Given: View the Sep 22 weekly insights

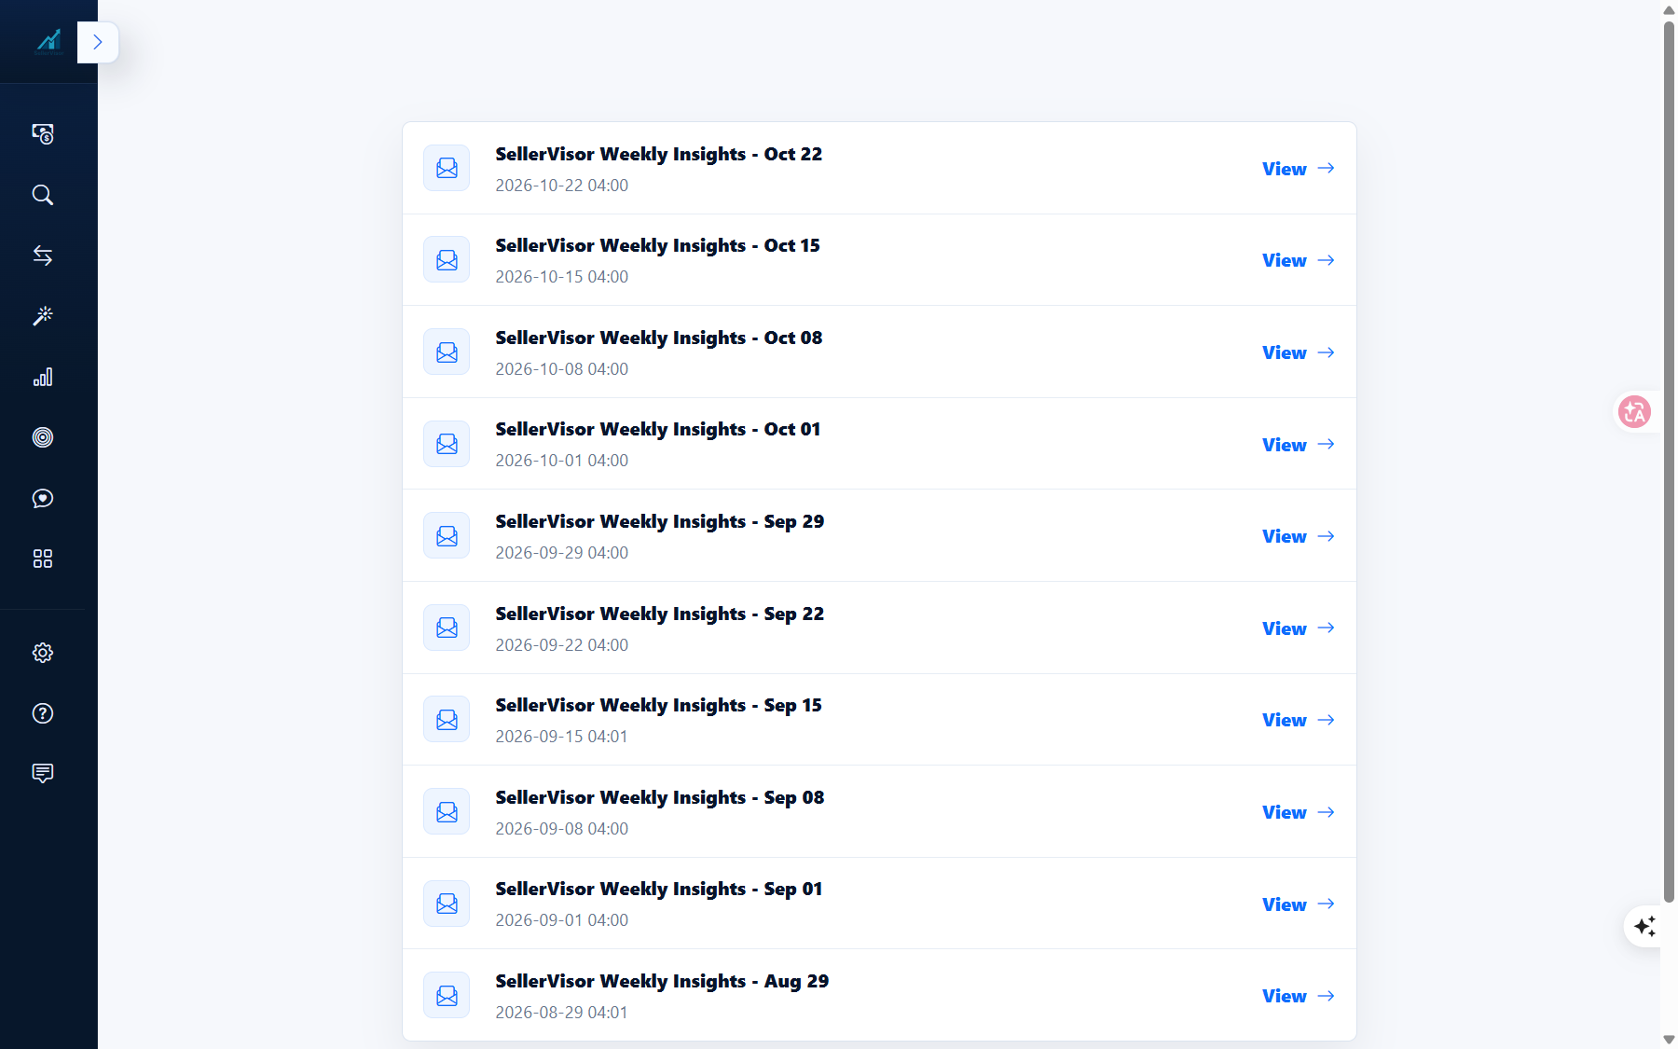Looking at the screenshot, I should click(1299, 628).
